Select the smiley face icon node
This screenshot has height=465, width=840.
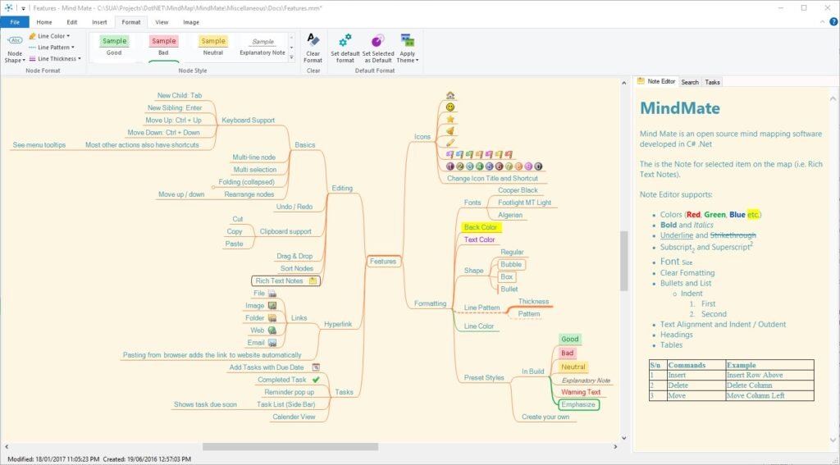click(450, 107)
